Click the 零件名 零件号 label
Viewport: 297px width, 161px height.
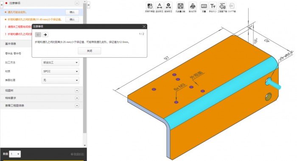[x=13, y=54]
